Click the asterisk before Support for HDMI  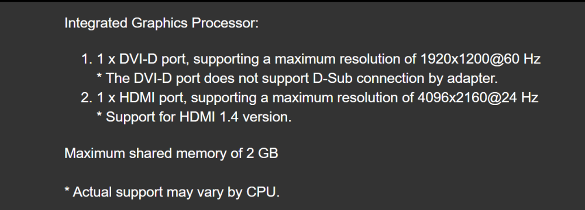[99, 115]
